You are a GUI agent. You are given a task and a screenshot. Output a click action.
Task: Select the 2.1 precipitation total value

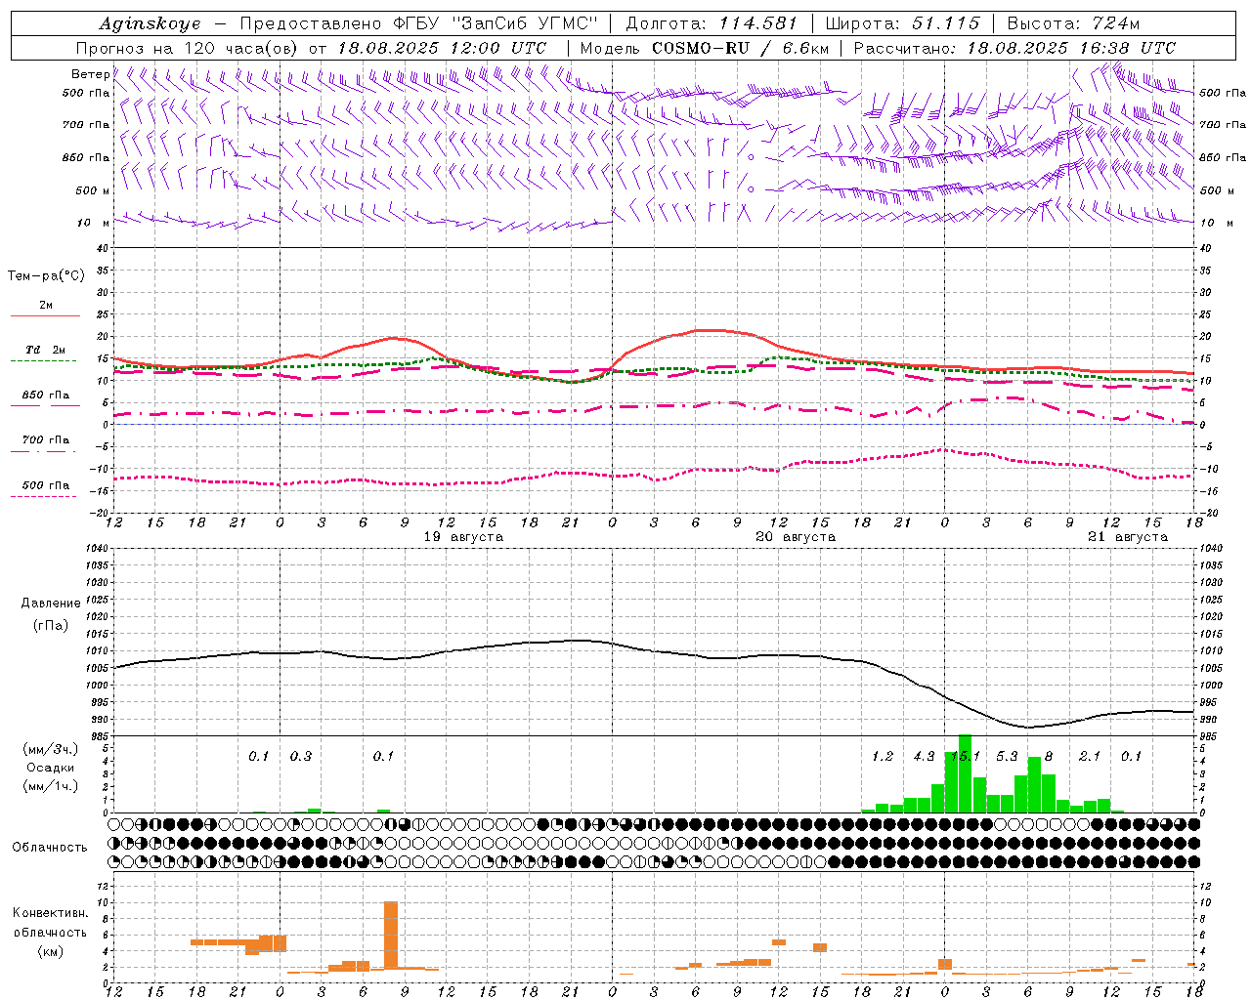point(1090,756)
